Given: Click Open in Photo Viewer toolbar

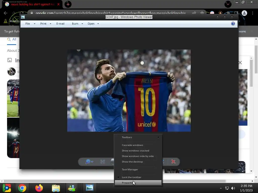Looking at the screenshot, I should tap(91, 24).
